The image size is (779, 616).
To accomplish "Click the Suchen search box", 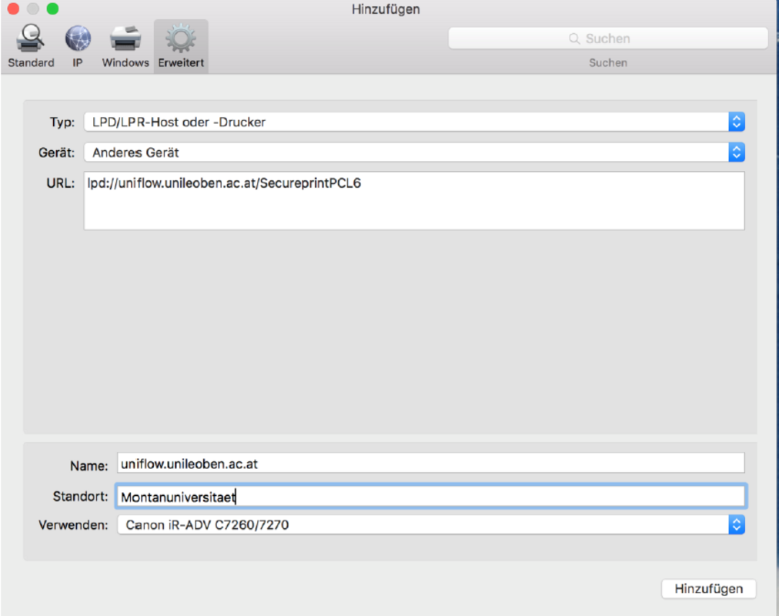I will [x=608, y=38].
